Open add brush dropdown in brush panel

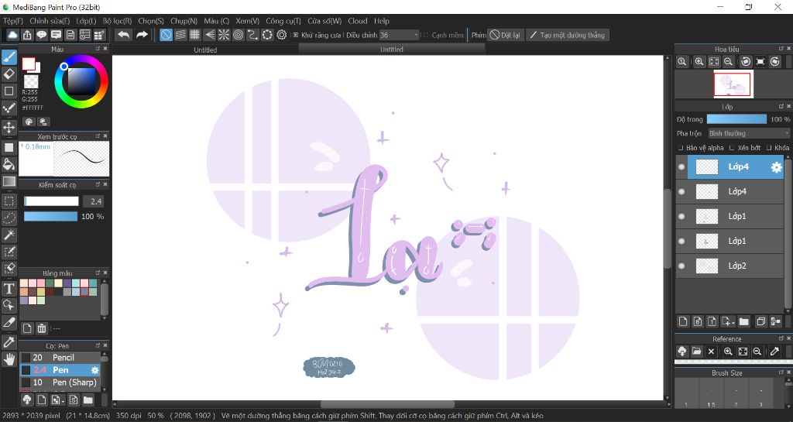[x=62, y=401]
